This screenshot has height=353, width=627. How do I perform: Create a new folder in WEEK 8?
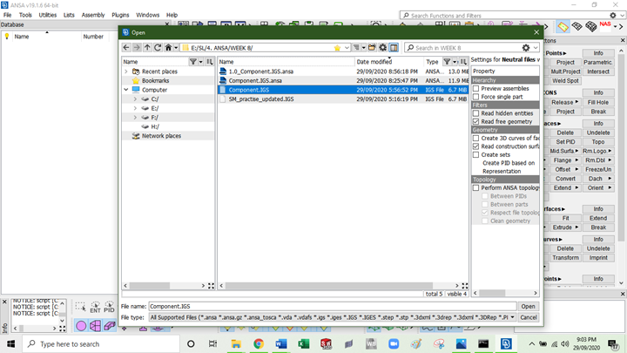click(372, 48)
